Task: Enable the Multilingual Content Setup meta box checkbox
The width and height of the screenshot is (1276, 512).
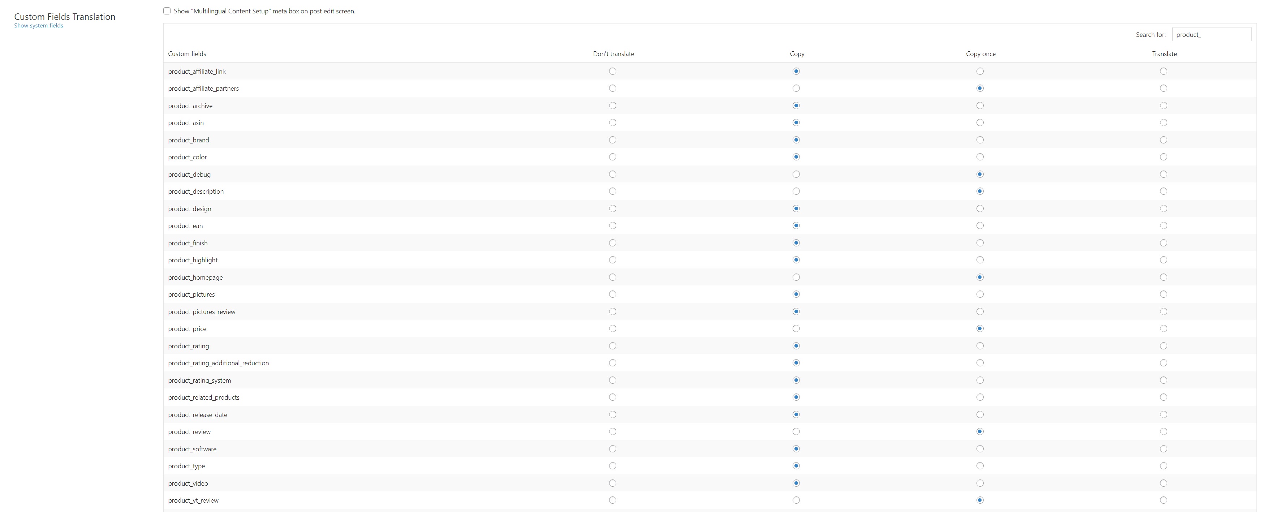Action: (x=167, y=11)
